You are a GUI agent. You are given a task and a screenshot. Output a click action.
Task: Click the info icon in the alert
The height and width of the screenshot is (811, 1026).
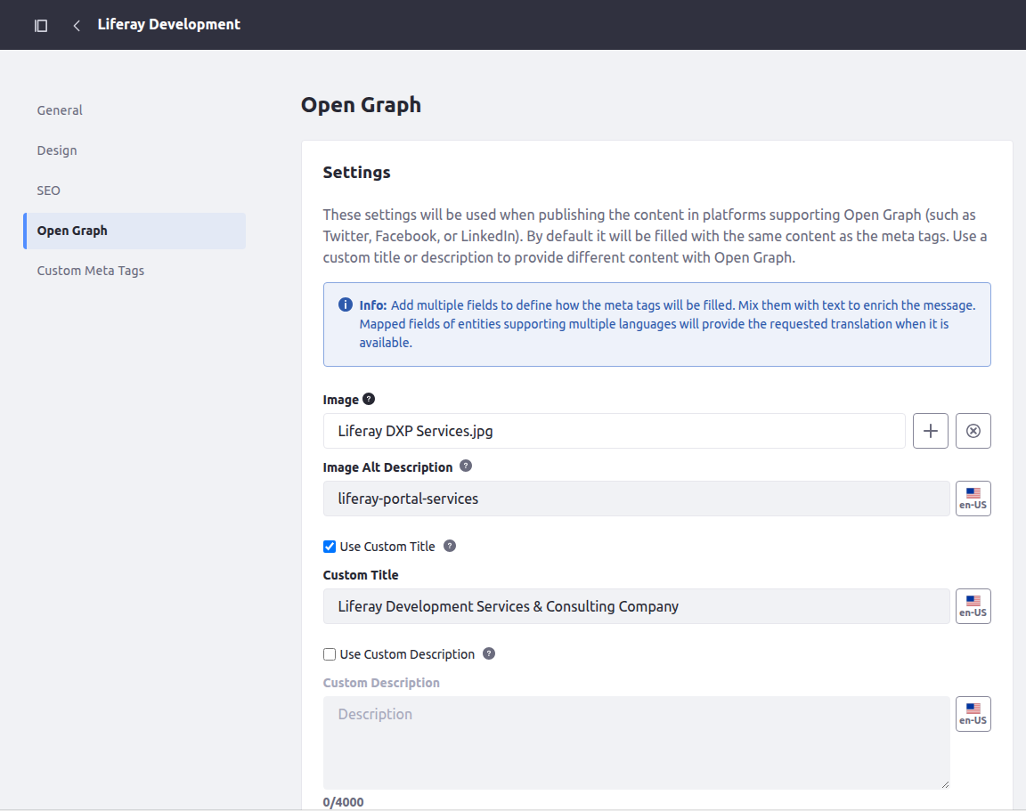point(346,304)
